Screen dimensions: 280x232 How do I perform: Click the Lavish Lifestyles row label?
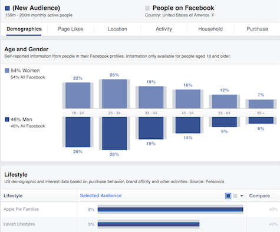[x=19, y=224]
